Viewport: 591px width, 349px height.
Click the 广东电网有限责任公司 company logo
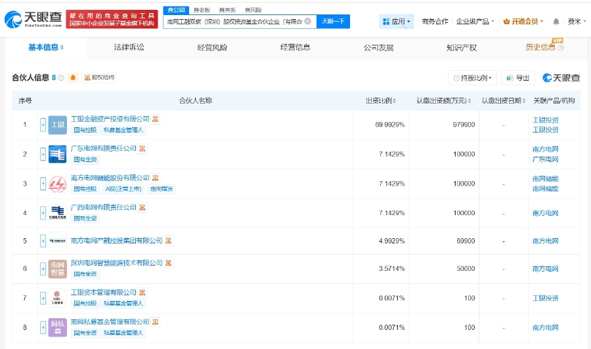58,154
